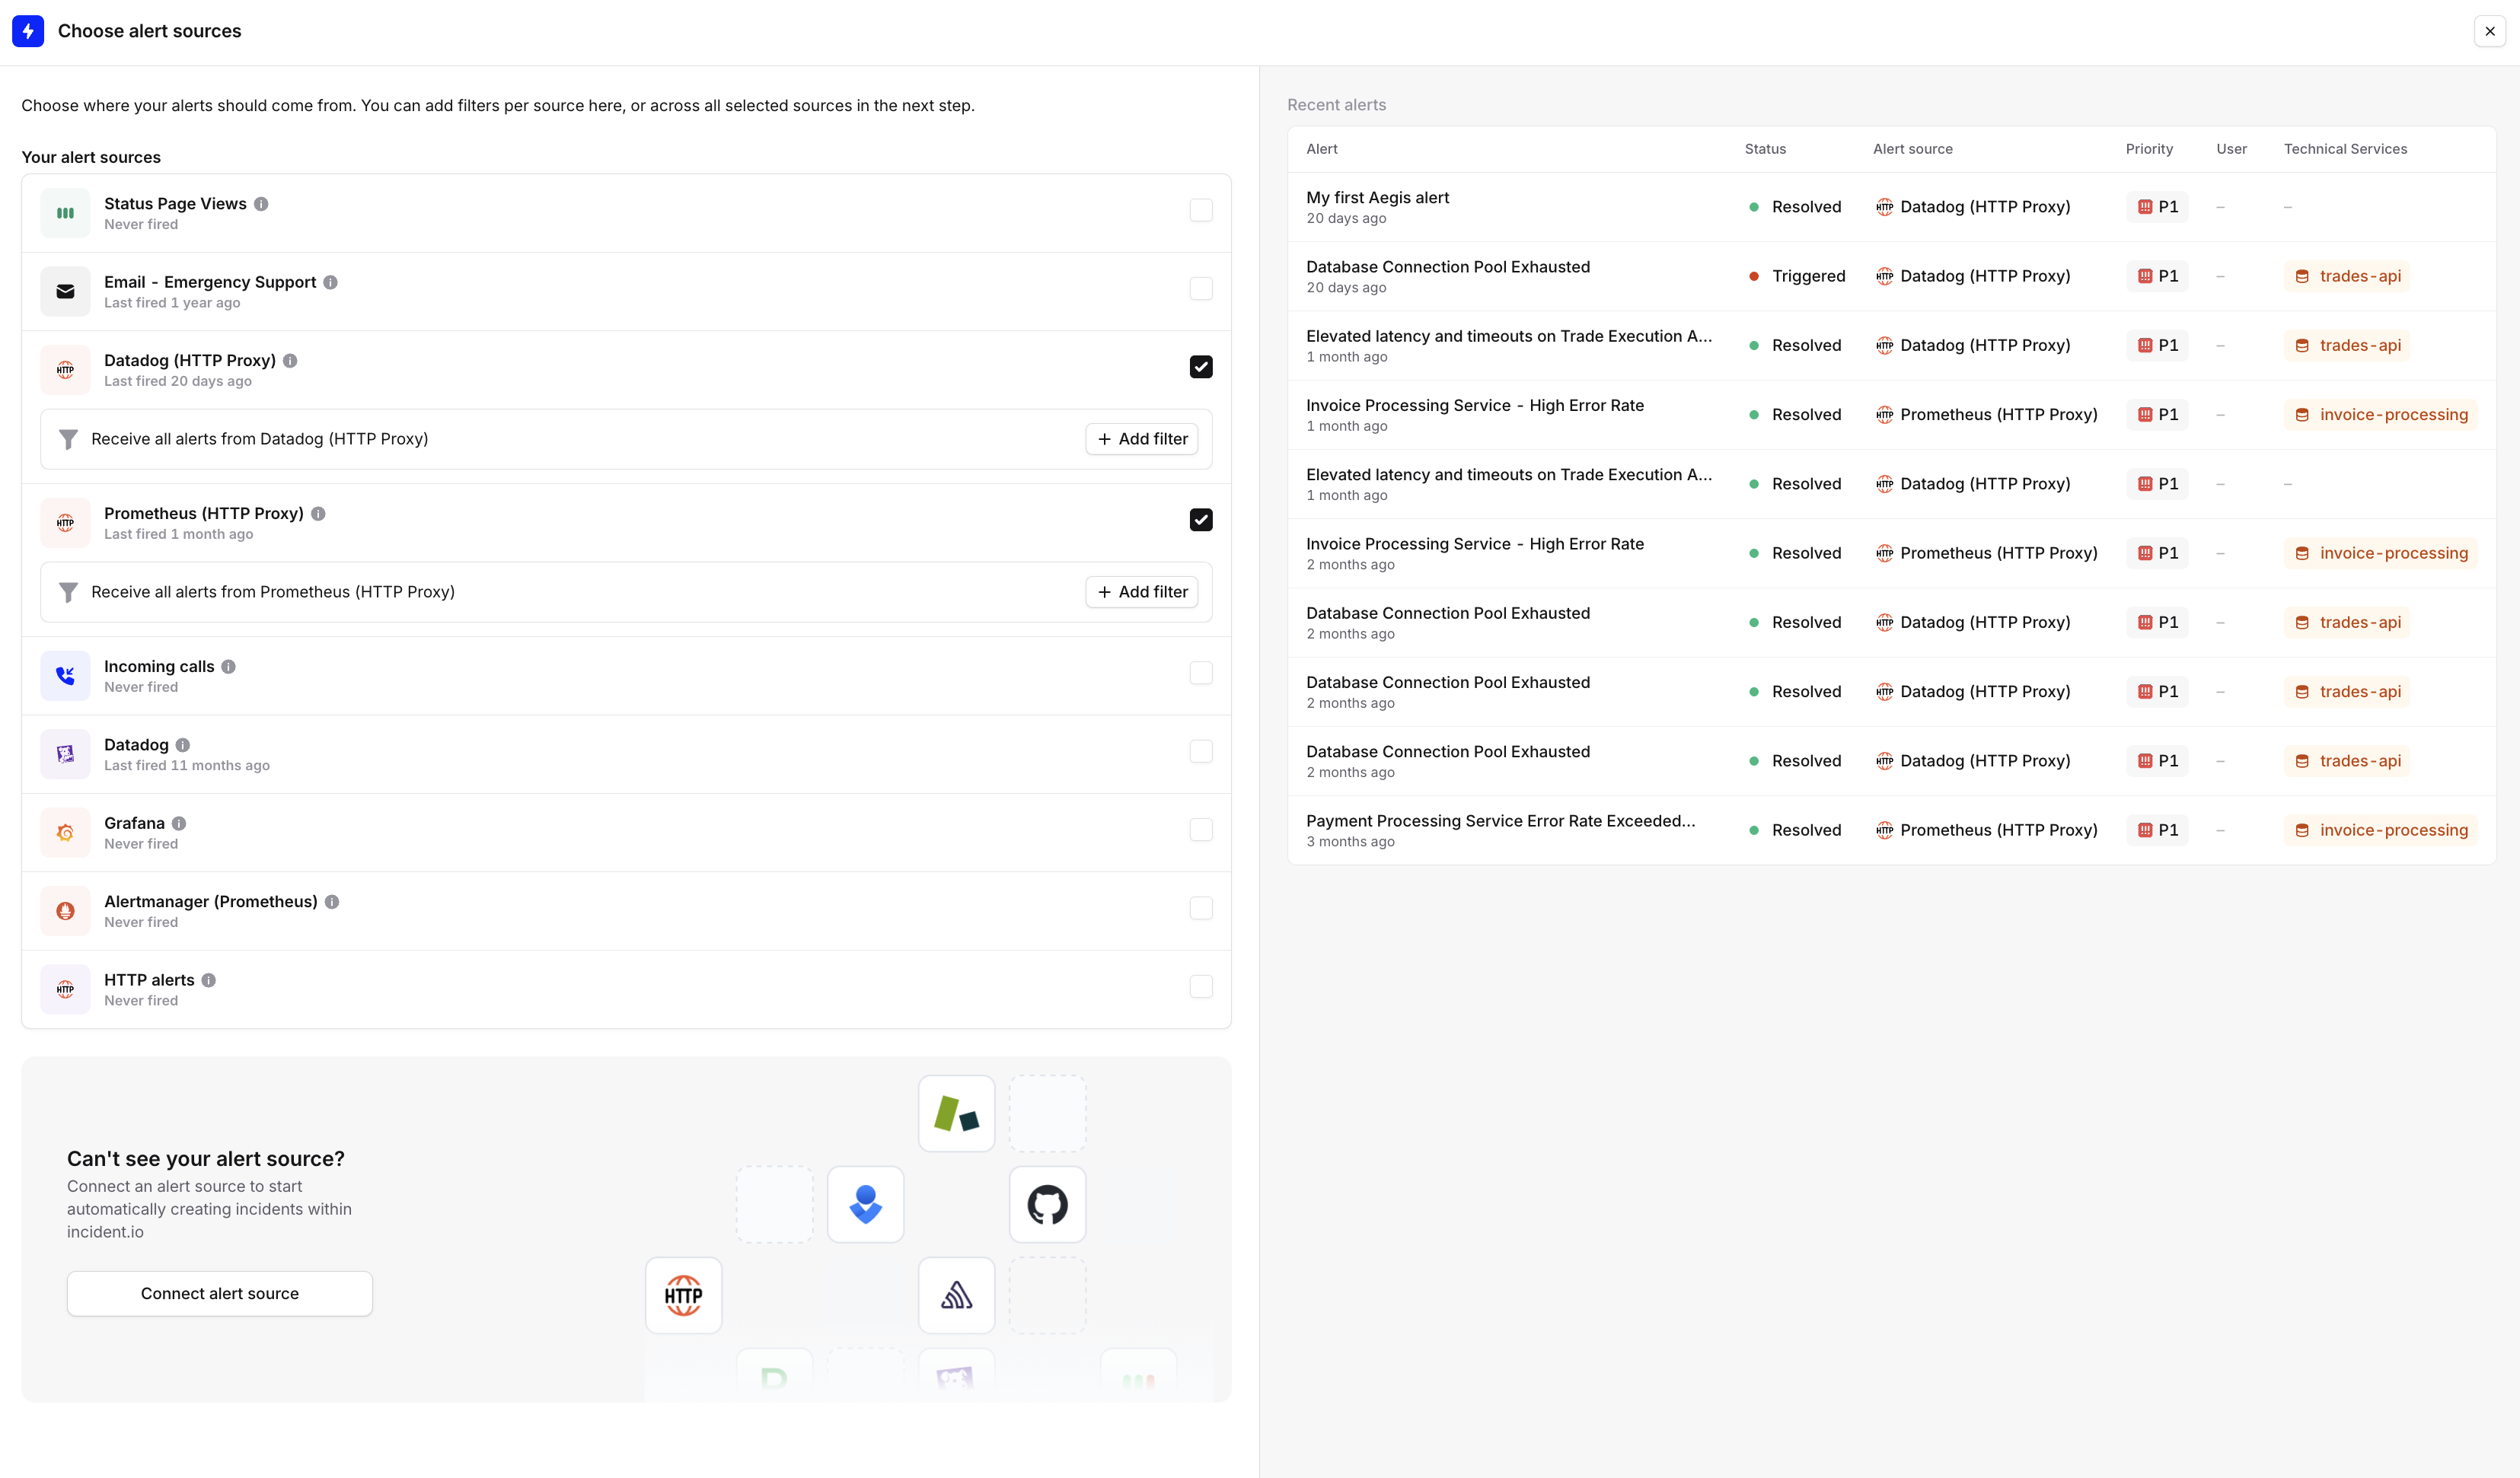Screen dimensions: 2520x1478
Task: Open info icon beside Prometheus (HTTP Proxy)
Action: [318, 514]
